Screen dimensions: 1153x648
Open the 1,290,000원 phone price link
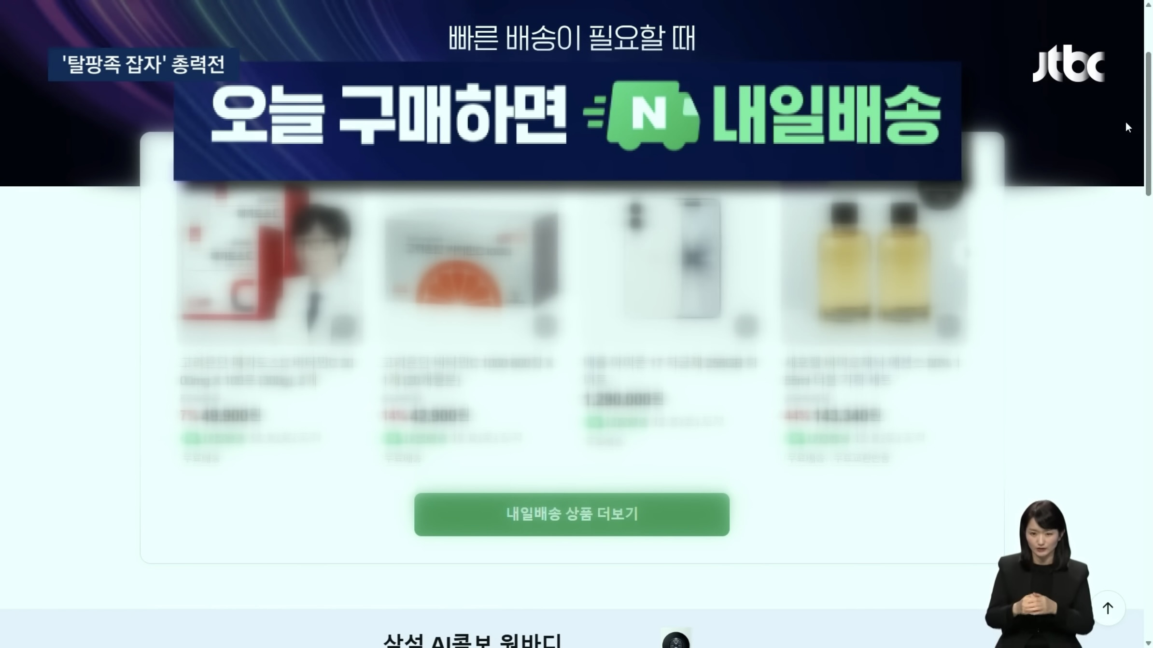623,400
